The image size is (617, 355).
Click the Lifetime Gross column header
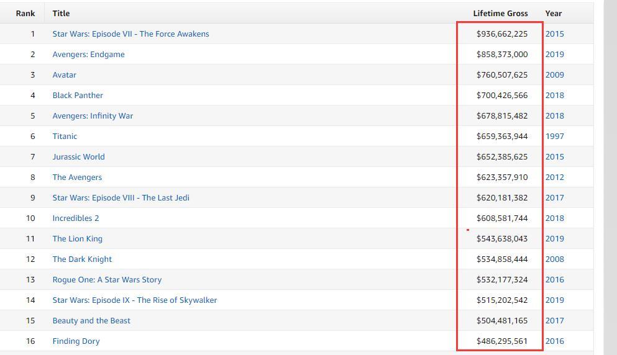500,13
